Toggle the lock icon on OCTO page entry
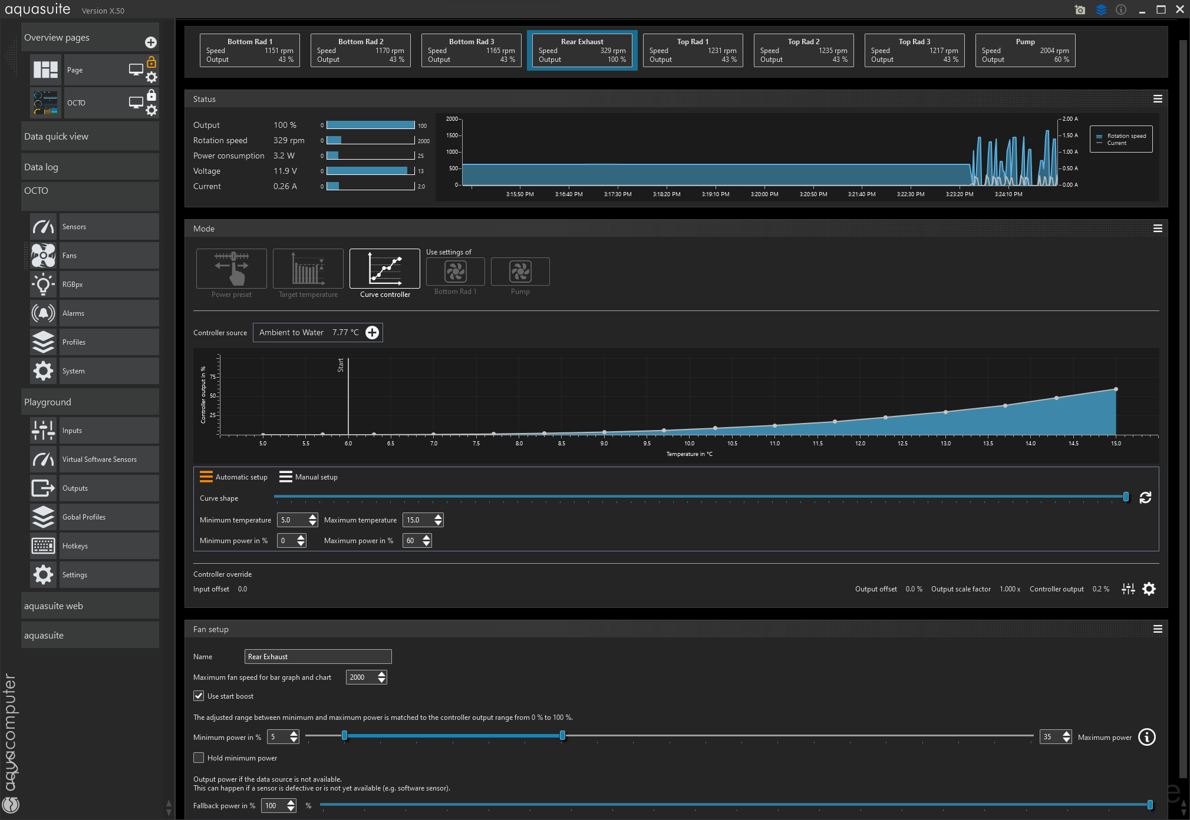Viewport: 1190px width, 820px height. pos(151,95)
